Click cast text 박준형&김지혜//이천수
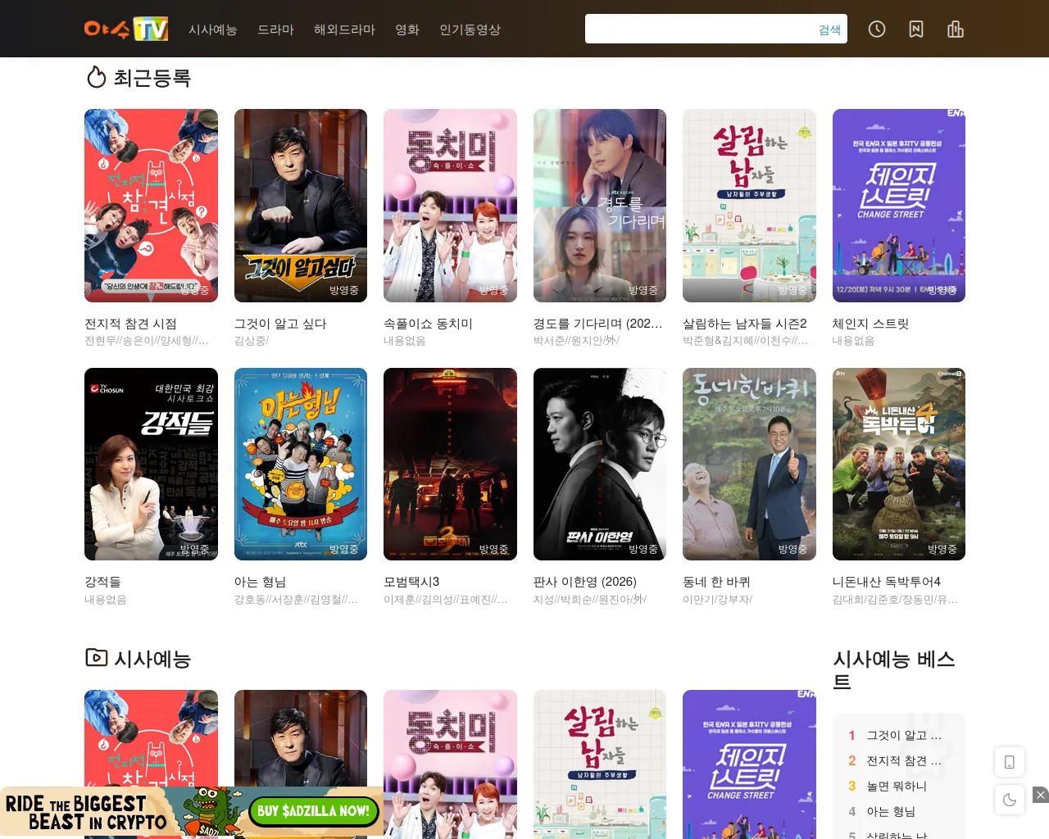1049x839 pixels. click(746, 341)
